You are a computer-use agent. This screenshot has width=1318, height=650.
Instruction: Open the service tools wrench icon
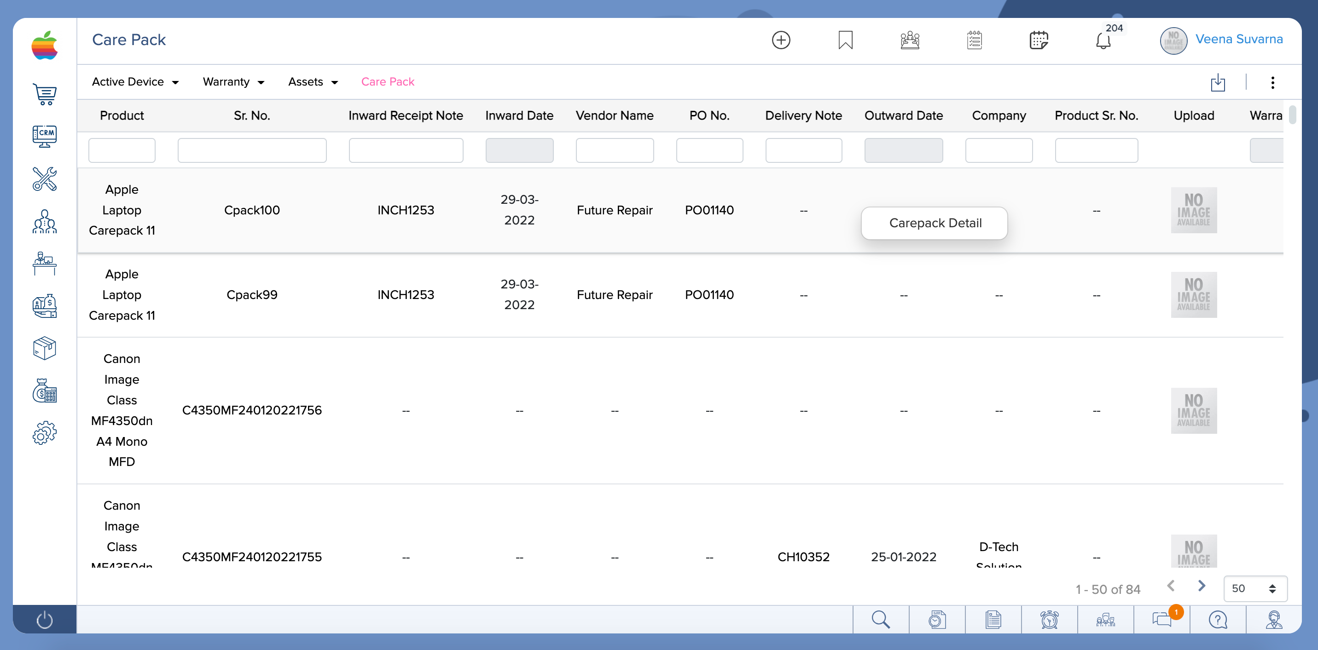click(45, 179)
